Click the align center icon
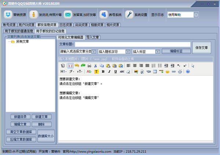This screenshot has height=155, width=220. [135, 65]
